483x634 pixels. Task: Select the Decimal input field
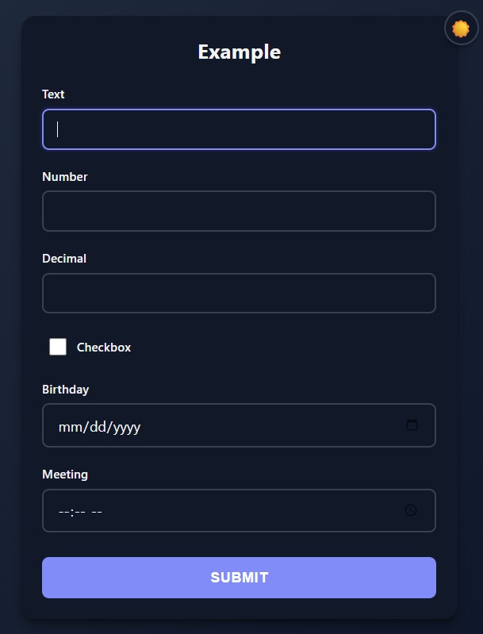239,294
